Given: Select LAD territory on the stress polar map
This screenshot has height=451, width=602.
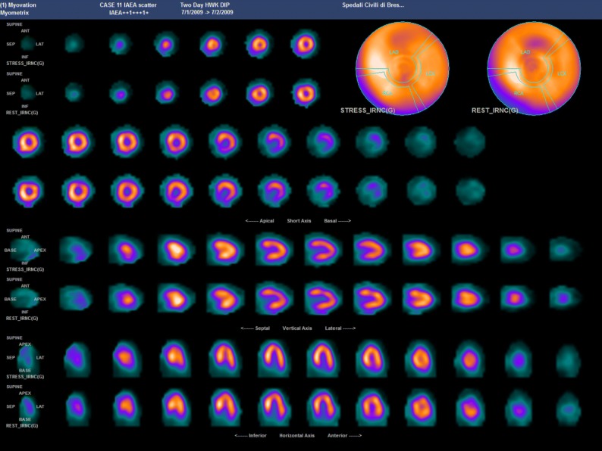Looking at the screenshot, I should (394, 51).
